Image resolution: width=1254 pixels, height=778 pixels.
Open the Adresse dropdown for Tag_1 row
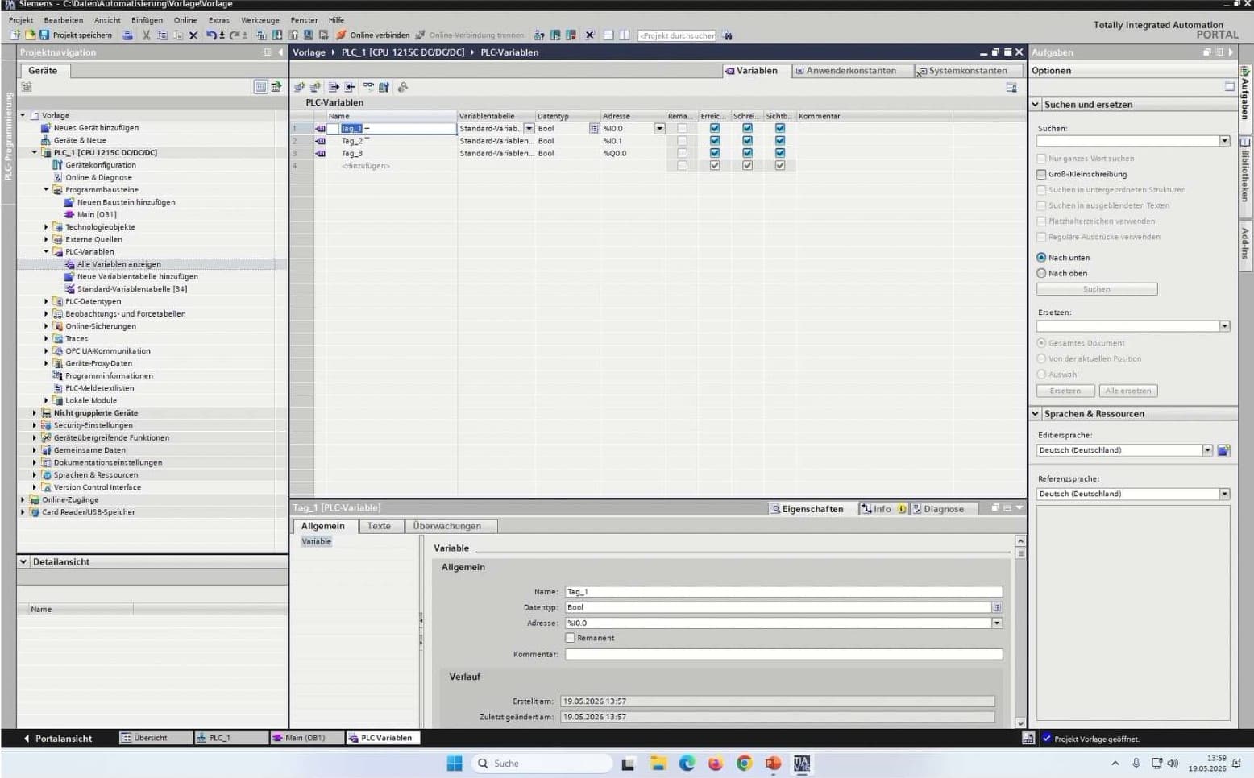pos(659,129)
